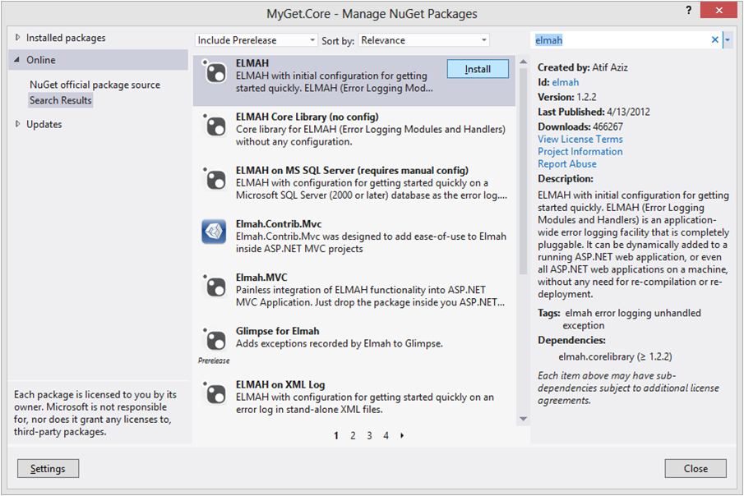The image size is (744, 496).
Task: Open the Settings button
Action: 48,468
